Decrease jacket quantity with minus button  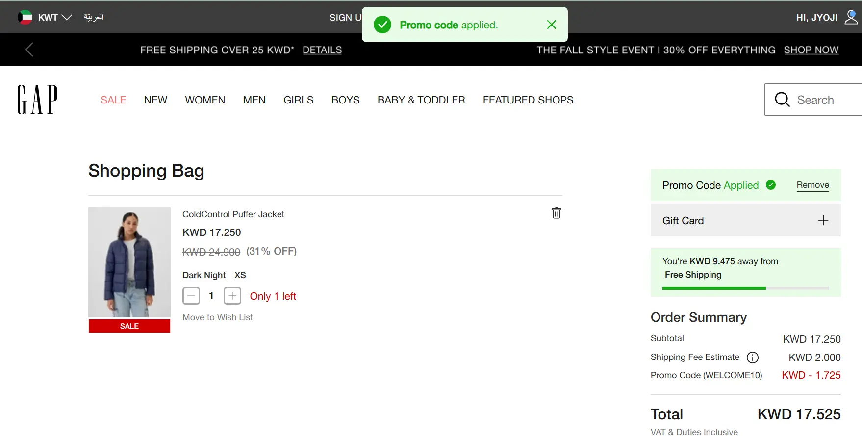[x=191, y=296]
